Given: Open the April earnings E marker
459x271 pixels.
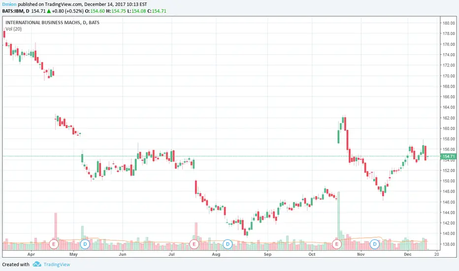Looking at the screenshot, I should click(54, 244).
